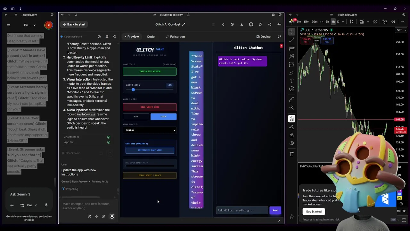This screenshot has width=410, height=231.
Task: Toggle the magnet mode in TradingView
Action: (x=291, y=119)
